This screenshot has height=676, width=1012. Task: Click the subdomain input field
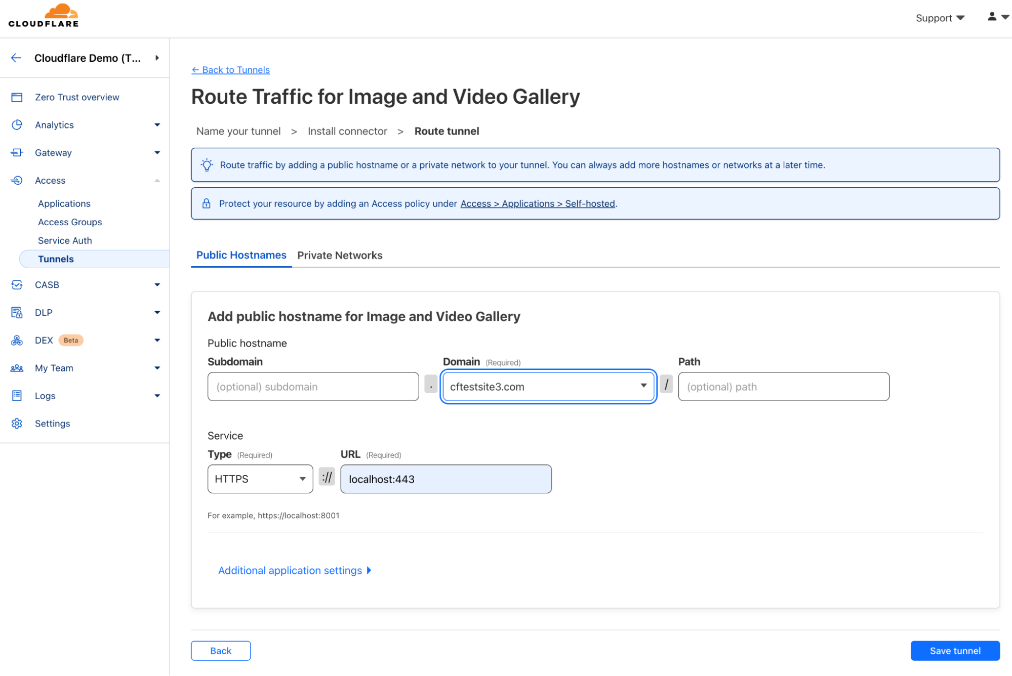tap(312, 386)
